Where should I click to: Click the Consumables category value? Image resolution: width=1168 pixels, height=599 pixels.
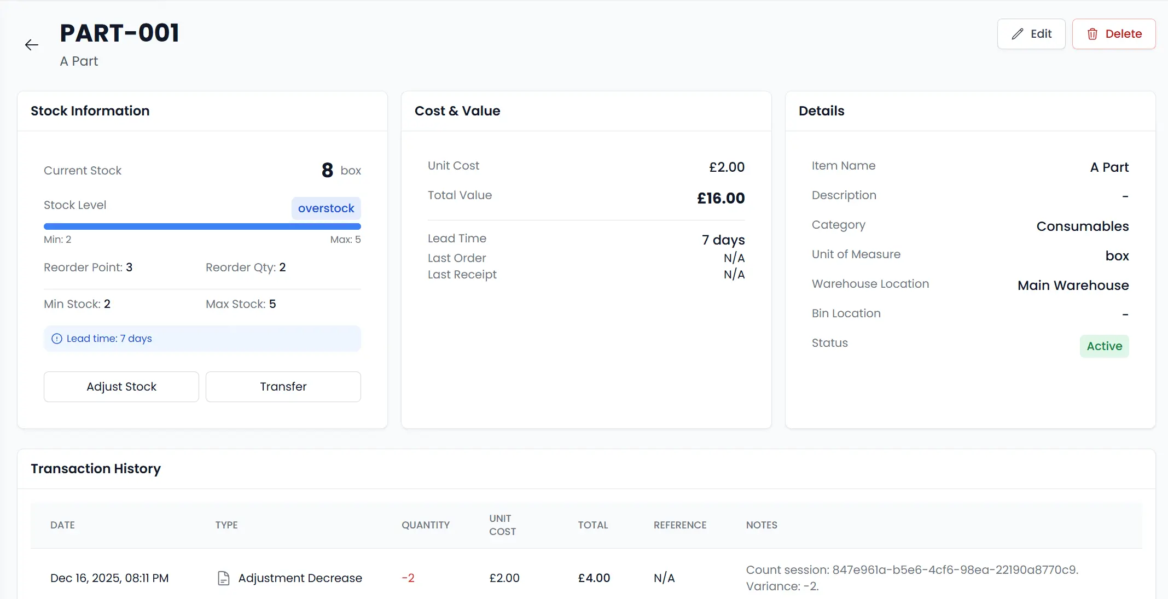pyautogui.click(x=1082, y=226)
